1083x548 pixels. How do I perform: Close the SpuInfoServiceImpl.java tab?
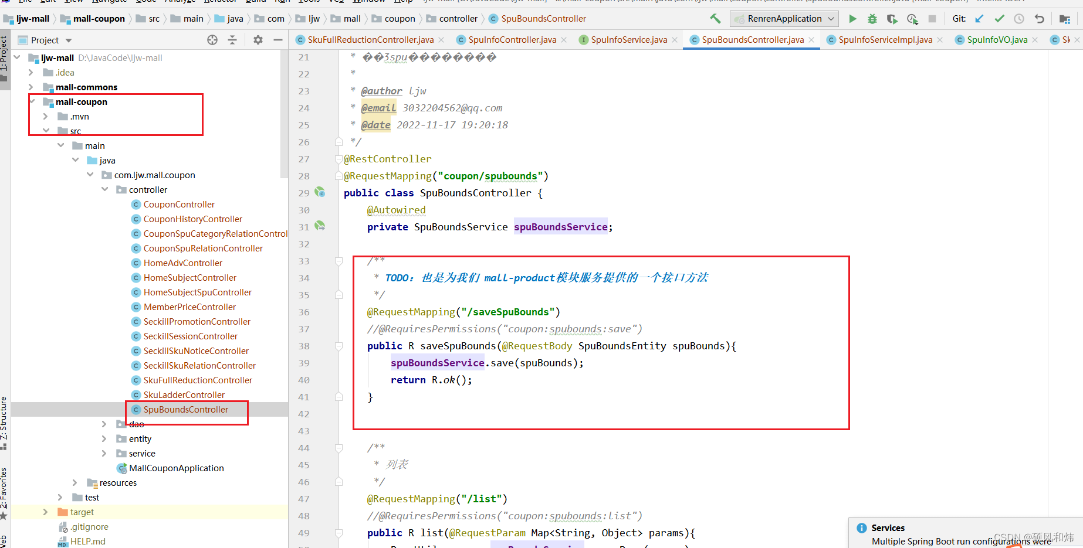click(940, 40)
